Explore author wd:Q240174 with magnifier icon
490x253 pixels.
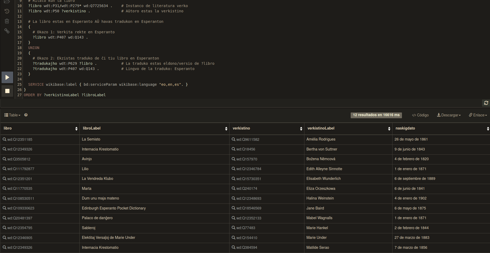pyautogui.click(x=233, y=189)
